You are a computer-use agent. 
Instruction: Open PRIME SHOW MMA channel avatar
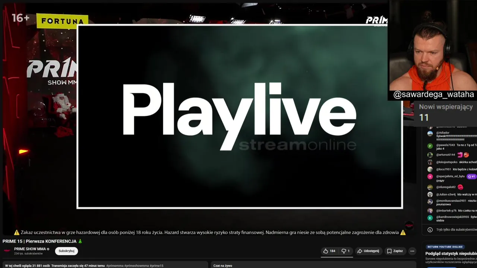[7, 251]
